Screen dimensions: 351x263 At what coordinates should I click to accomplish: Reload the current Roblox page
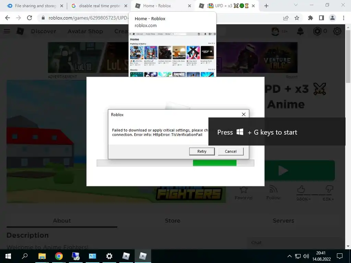tap(29, 18)
